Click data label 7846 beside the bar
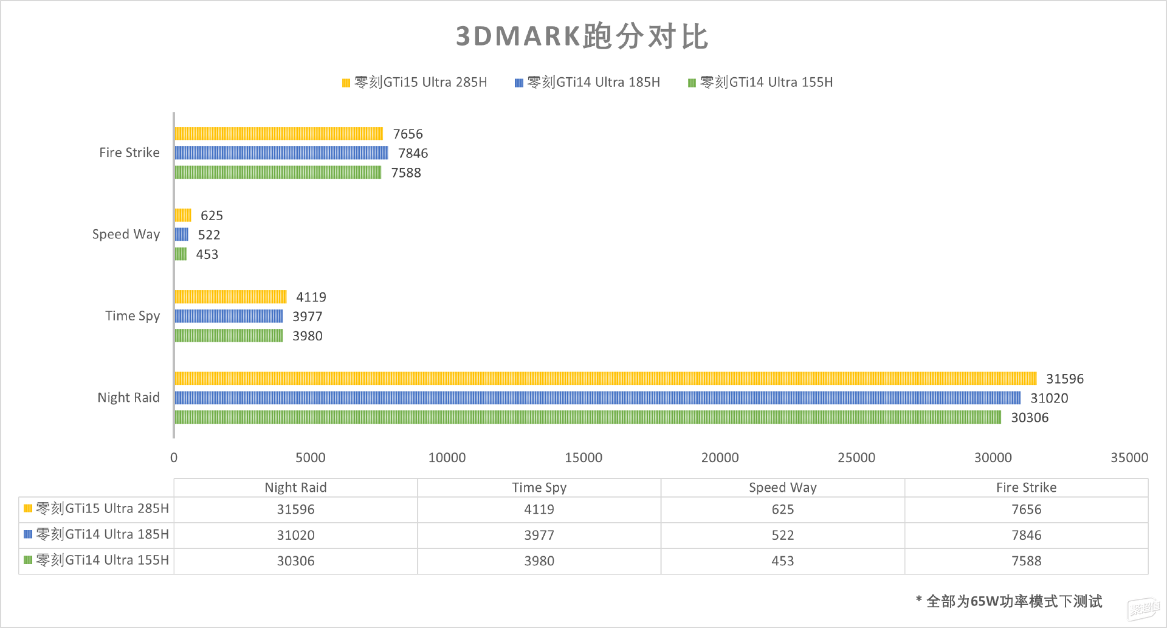Screen dimensions: 1167x628 413,154
